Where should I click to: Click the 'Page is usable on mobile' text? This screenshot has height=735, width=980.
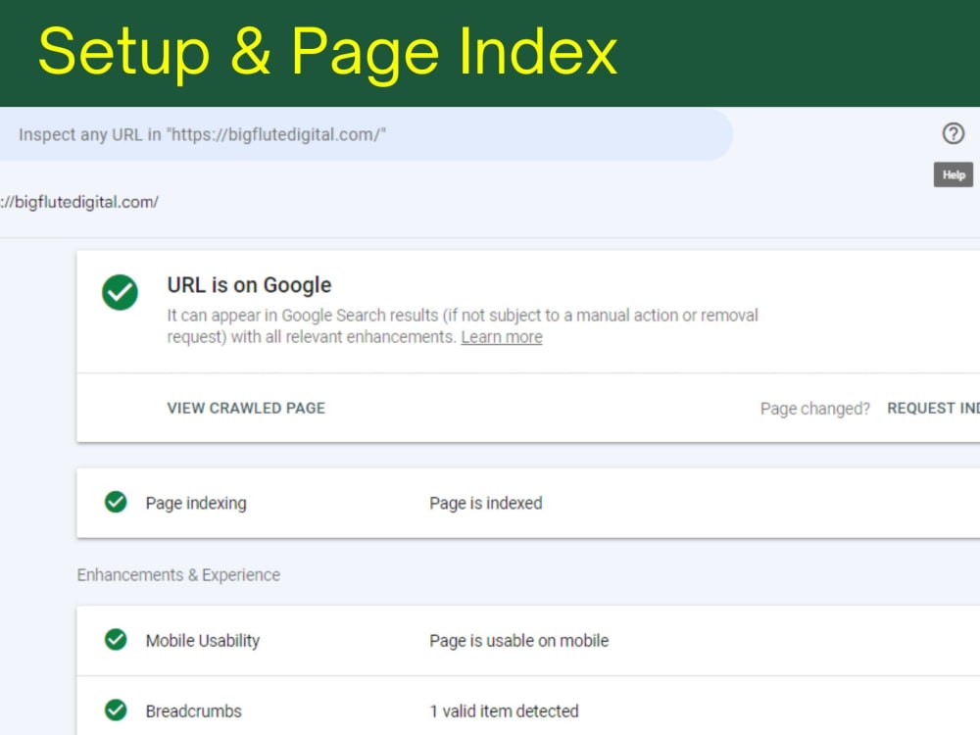coord(518,641)
